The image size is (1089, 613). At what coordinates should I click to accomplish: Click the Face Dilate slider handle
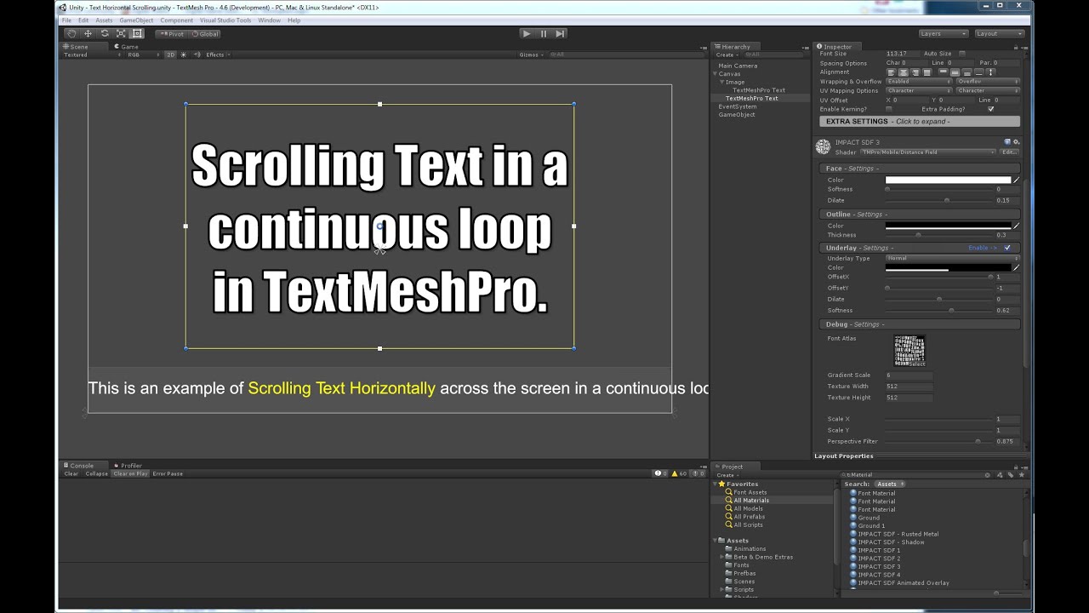947,200
